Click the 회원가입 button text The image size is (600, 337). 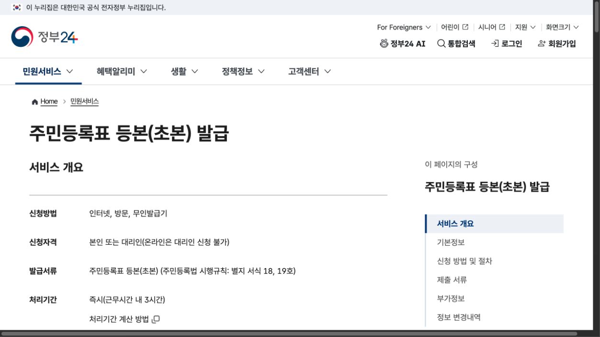point(562,44)
